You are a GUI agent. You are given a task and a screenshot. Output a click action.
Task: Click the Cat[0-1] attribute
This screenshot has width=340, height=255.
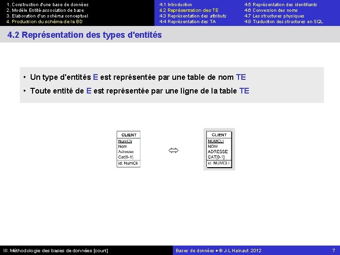pyautogui.click(x=126, y=157)
